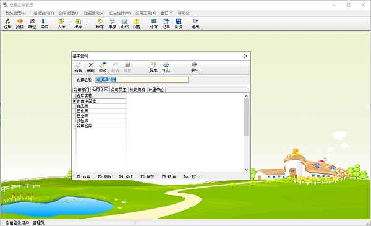Expand the 出库 dropdown arrow
The width and height of the screenshot is (371, 226).
[x=87, y=24]
